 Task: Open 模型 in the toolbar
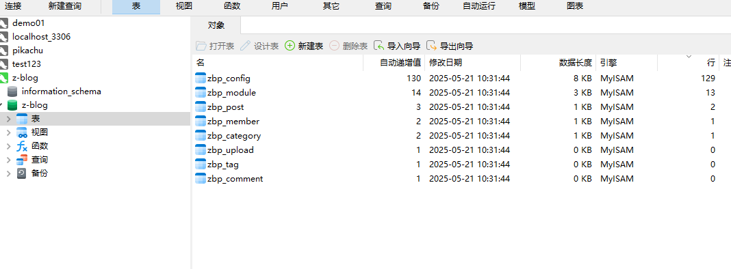527,7
